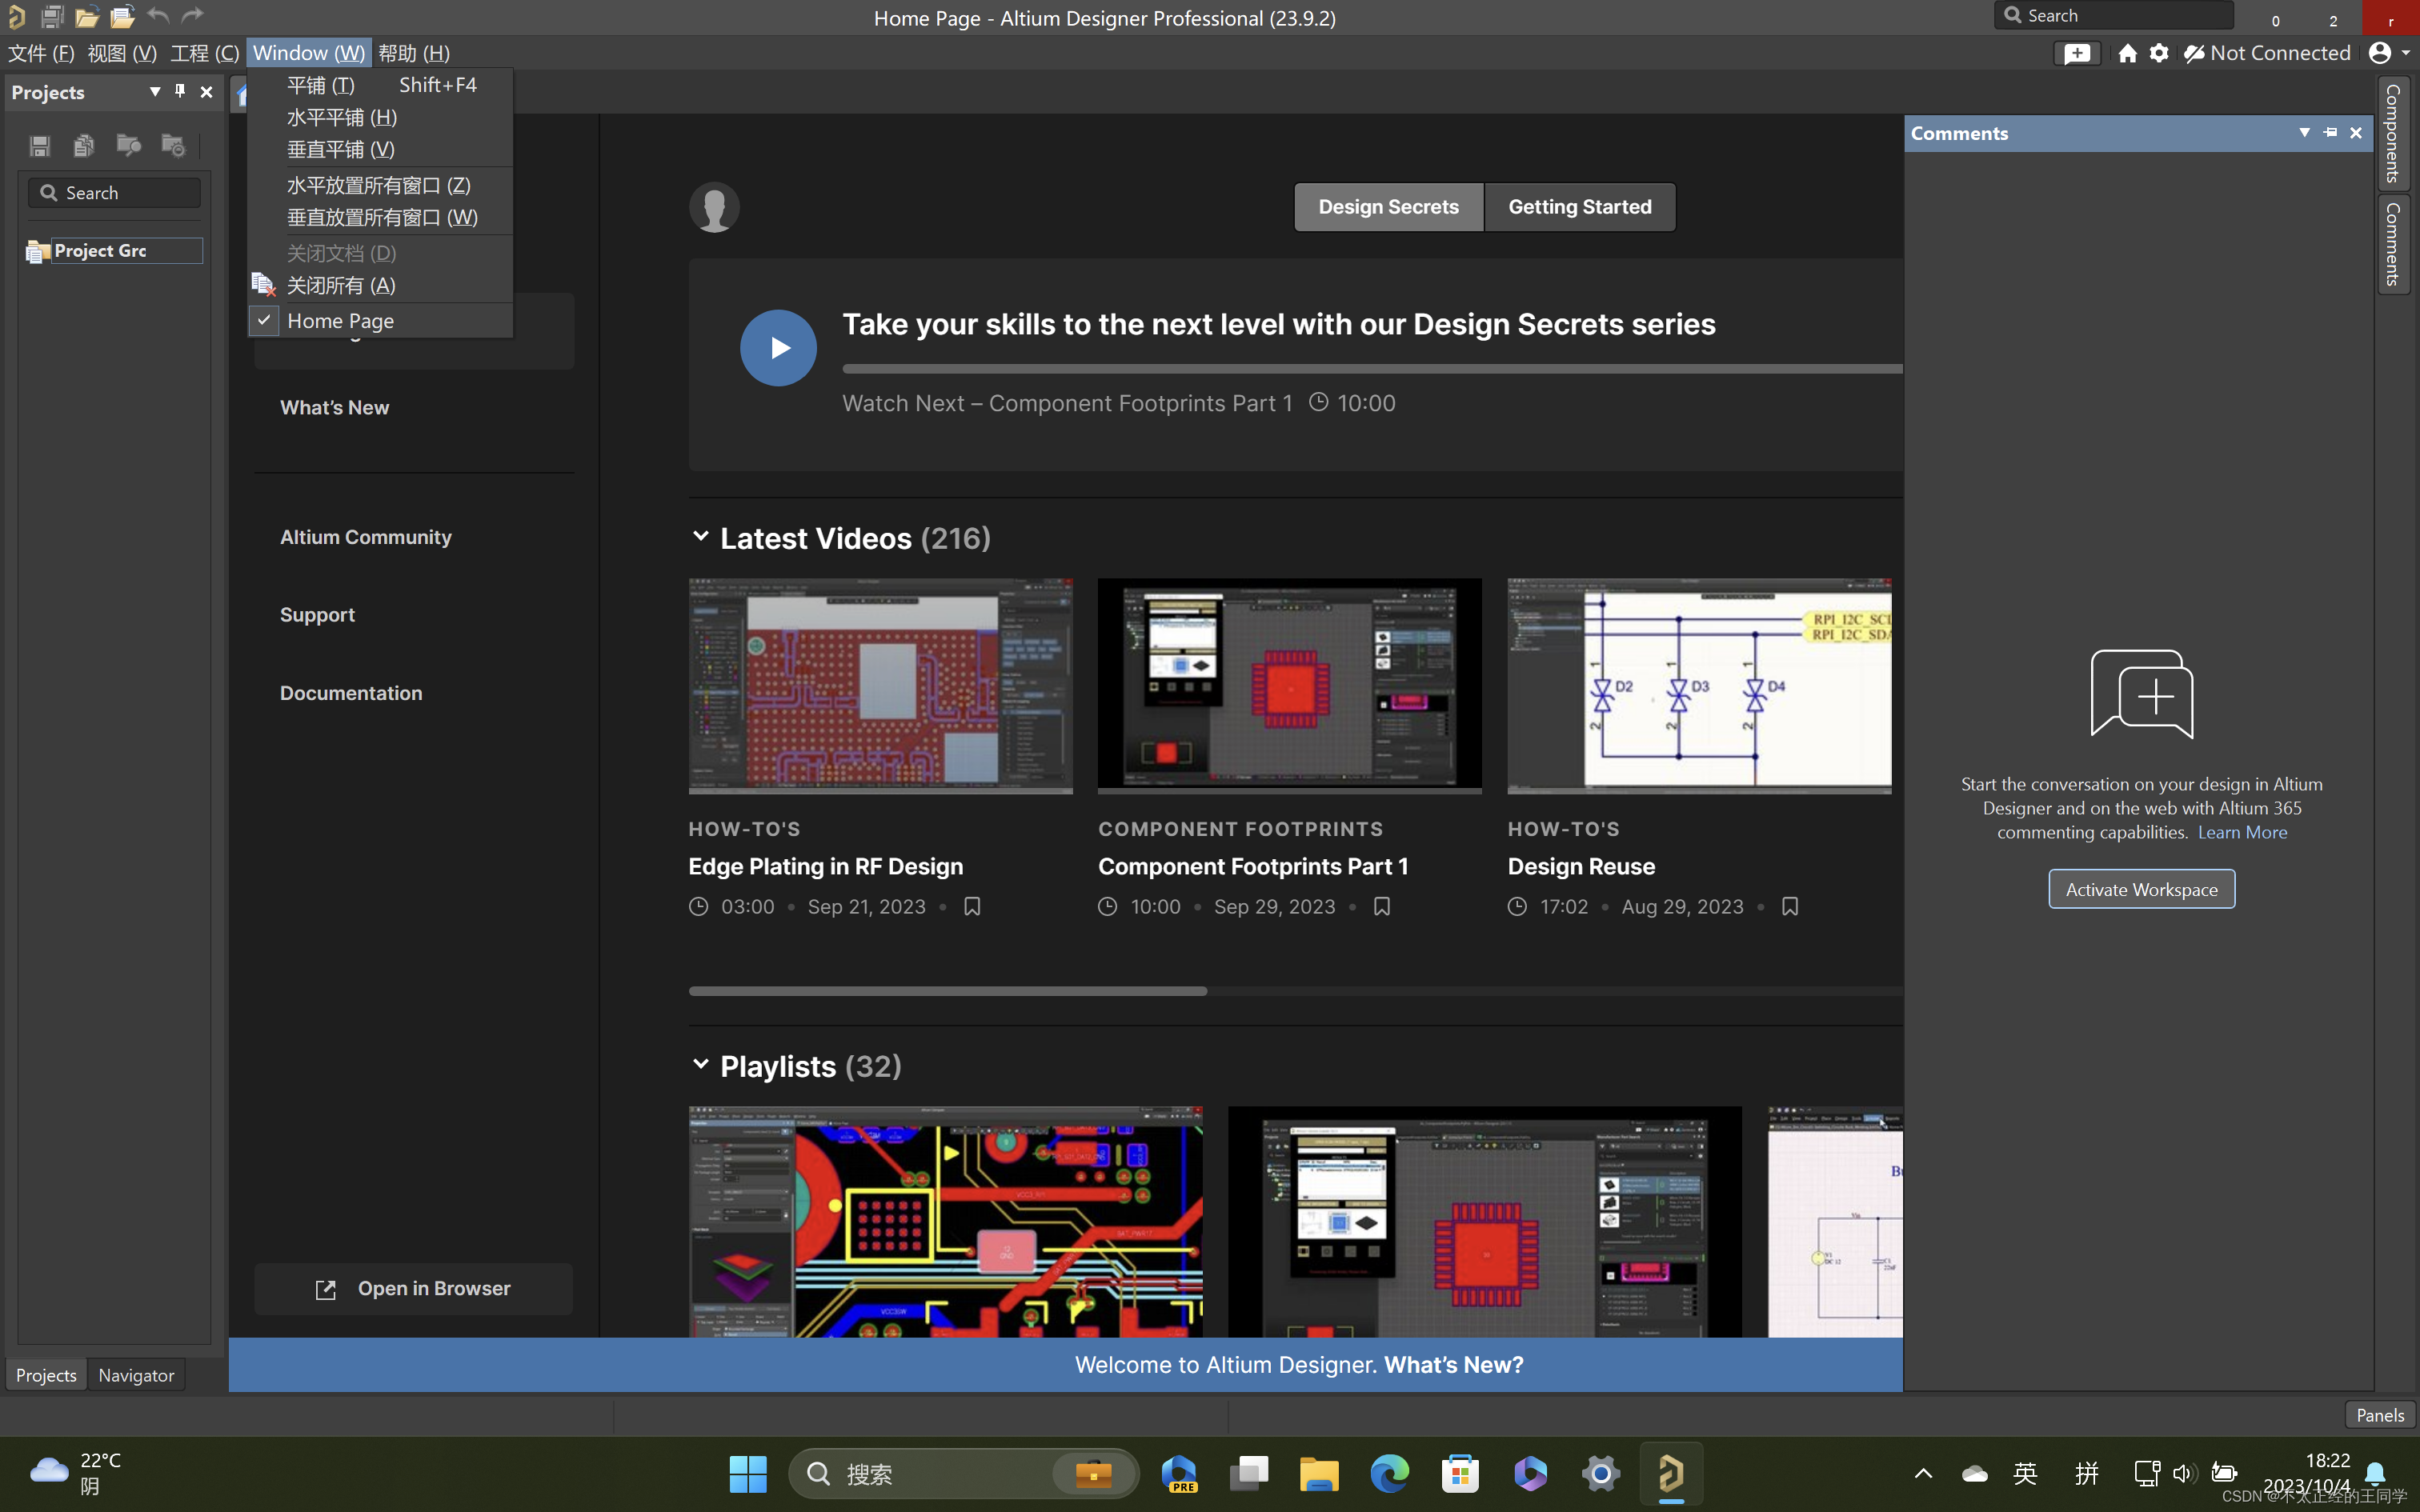This screenshot has width=2420, height=1512.
Task: Click the Undo arrow icon
Action: pos(158,15)
